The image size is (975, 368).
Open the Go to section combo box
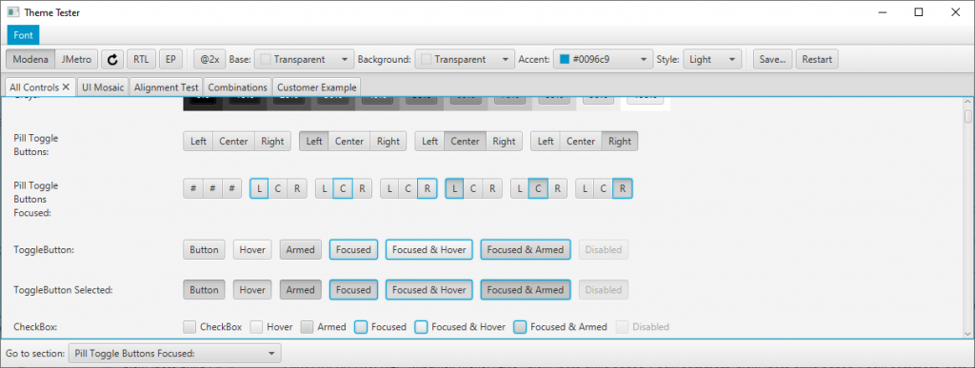click(x=175, y=353)
